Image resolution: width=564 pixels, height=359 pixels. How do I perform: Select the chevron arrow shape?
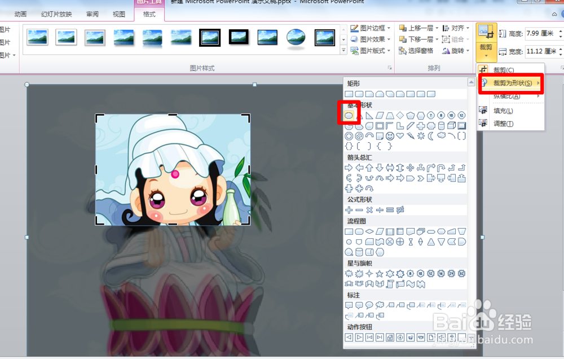(421, 178)
